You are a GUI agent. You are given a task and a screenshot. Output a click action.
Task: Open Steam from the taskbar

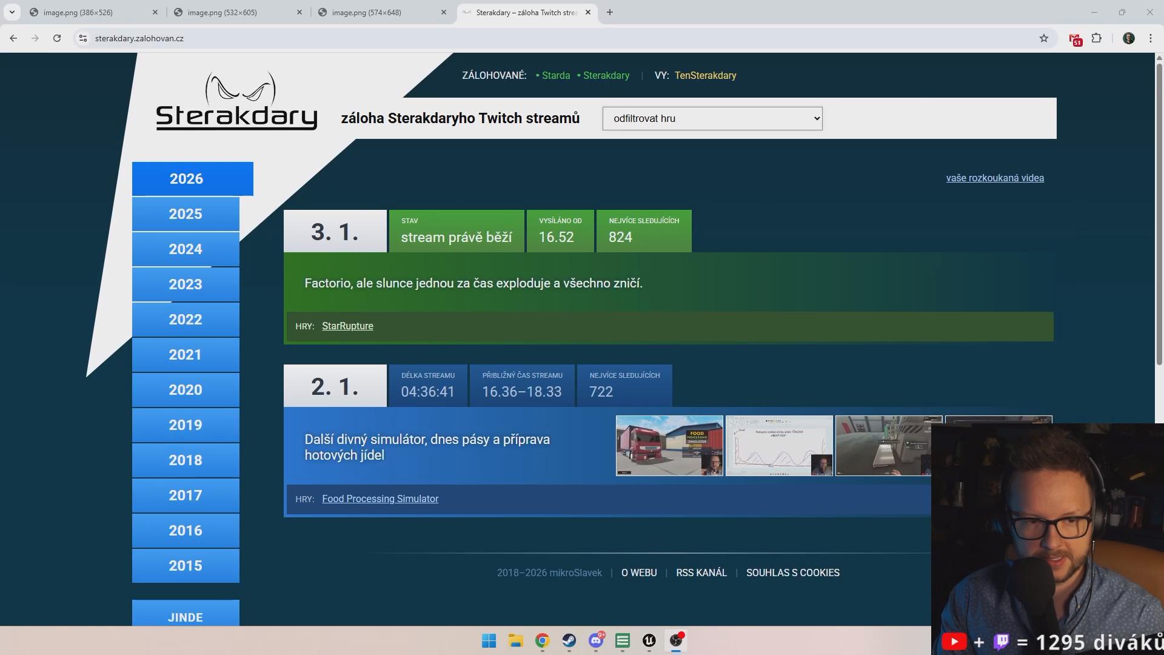tap(569, 641)
